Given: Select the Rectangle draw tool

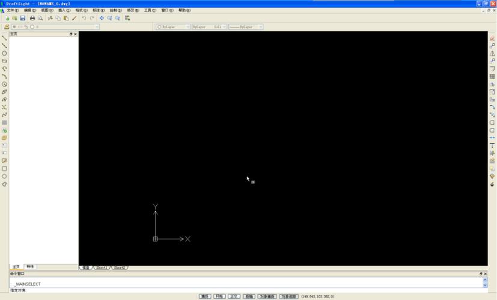Looking at the screenshot, I should click(4, 61).
